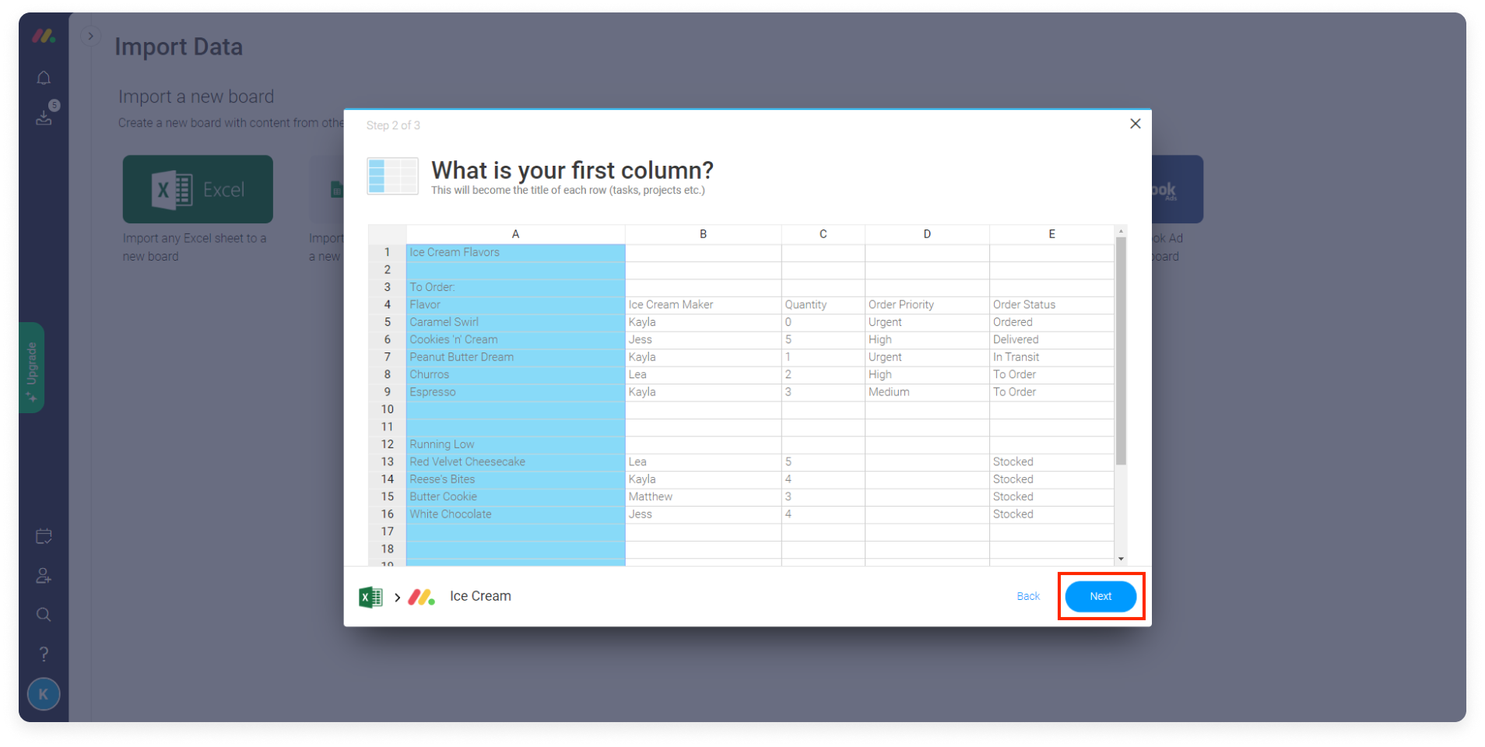Go Back to the previous step
This screenshot has width=1485, height=747.
[1028, 596]
